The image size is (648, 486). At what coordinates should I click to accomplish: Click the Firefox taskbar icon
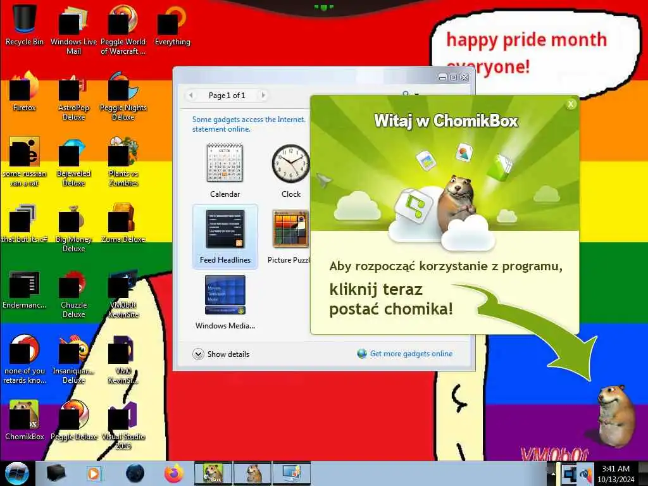173,473
